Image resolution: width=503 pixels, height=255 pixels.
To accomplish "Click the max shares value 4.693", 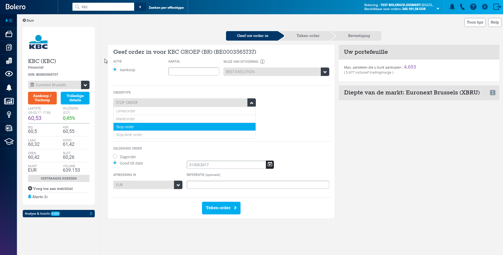I will point(410,67).
